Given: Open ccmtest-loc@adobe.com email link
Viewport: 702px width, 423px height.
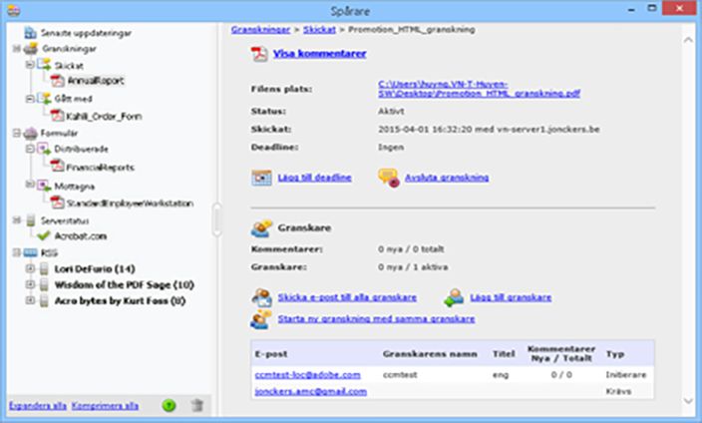Looking at the screenshot, I should (307, 374).
